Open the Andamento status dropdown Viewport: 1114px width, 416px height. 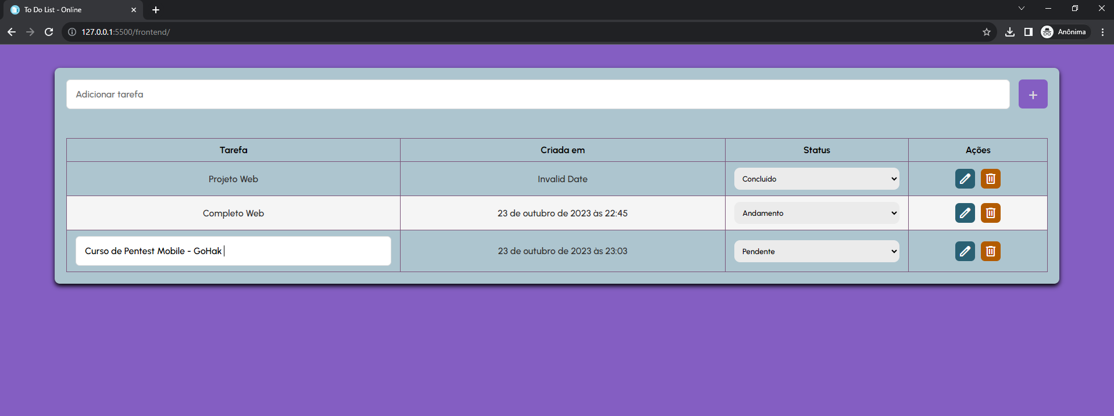[x=816, y=213]
